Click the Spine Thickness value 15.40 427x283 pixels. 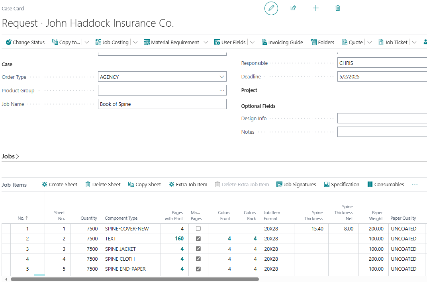coord(317,228)
